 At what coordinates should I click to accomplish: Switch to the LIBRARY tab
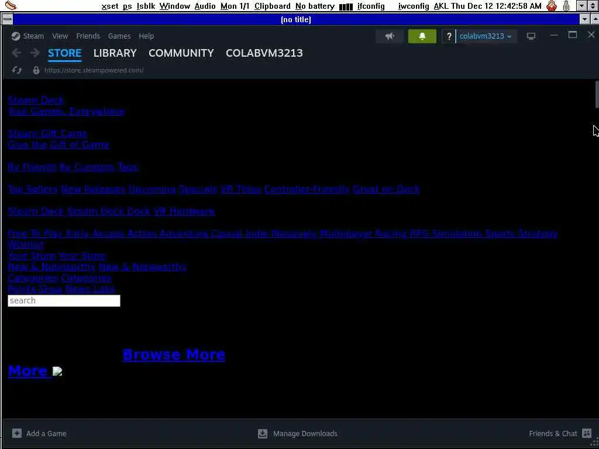pyautogui.click(x=115, y=53)
